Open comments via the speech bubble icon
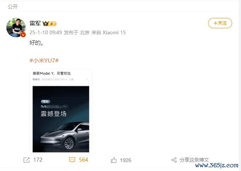 click(72, 160)
